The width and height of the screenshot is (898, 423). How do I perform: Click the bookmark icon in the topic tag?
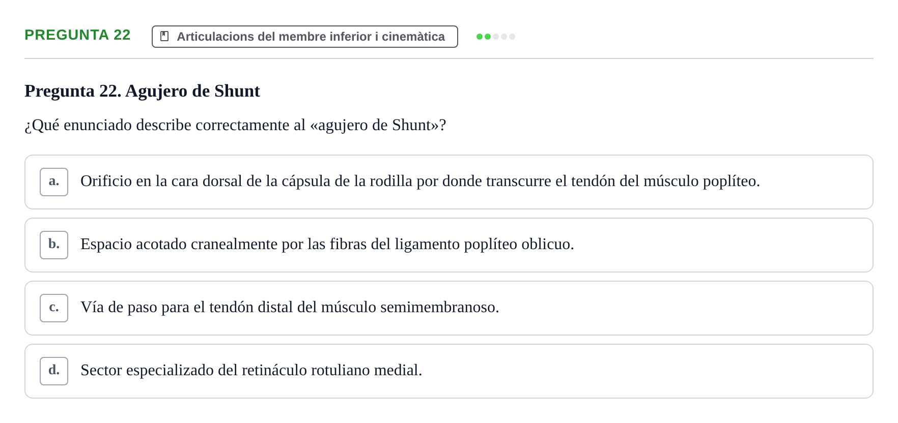pyautogui.click(x=164, y=37)
